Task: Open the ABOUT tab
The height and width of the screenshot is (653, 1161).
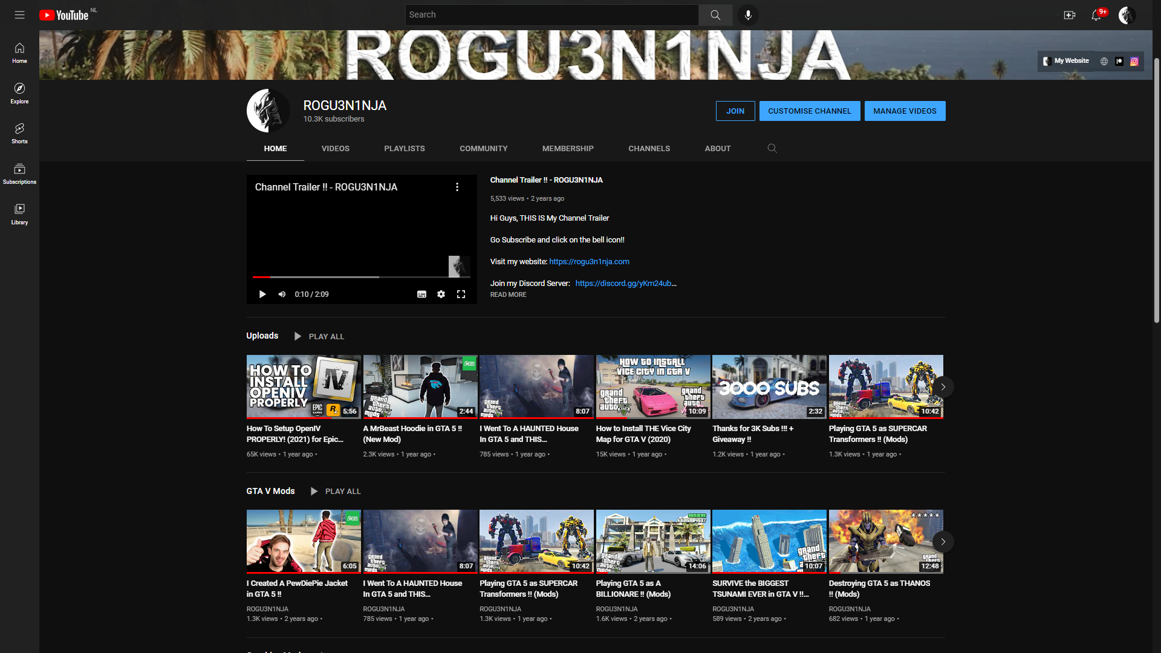Action: (717, 148)
